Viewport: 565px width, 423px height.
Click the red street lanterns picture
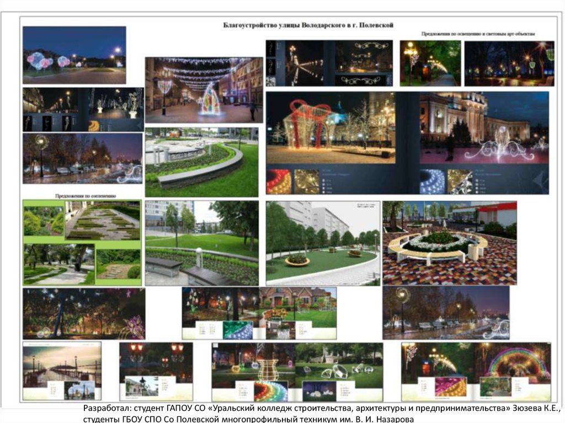[x=156, y=361]
